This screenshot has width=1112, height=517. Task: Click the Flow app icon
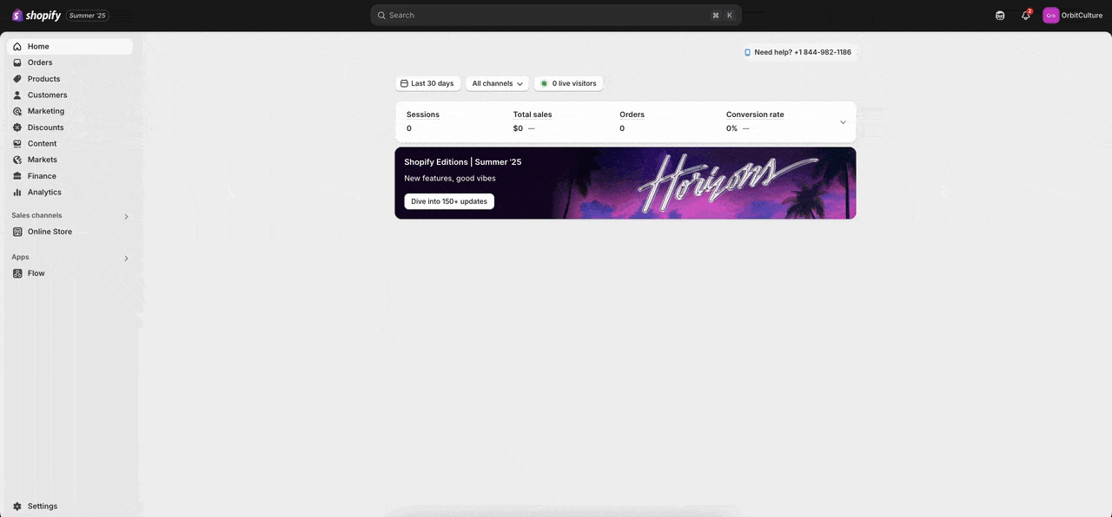[17, 273]
